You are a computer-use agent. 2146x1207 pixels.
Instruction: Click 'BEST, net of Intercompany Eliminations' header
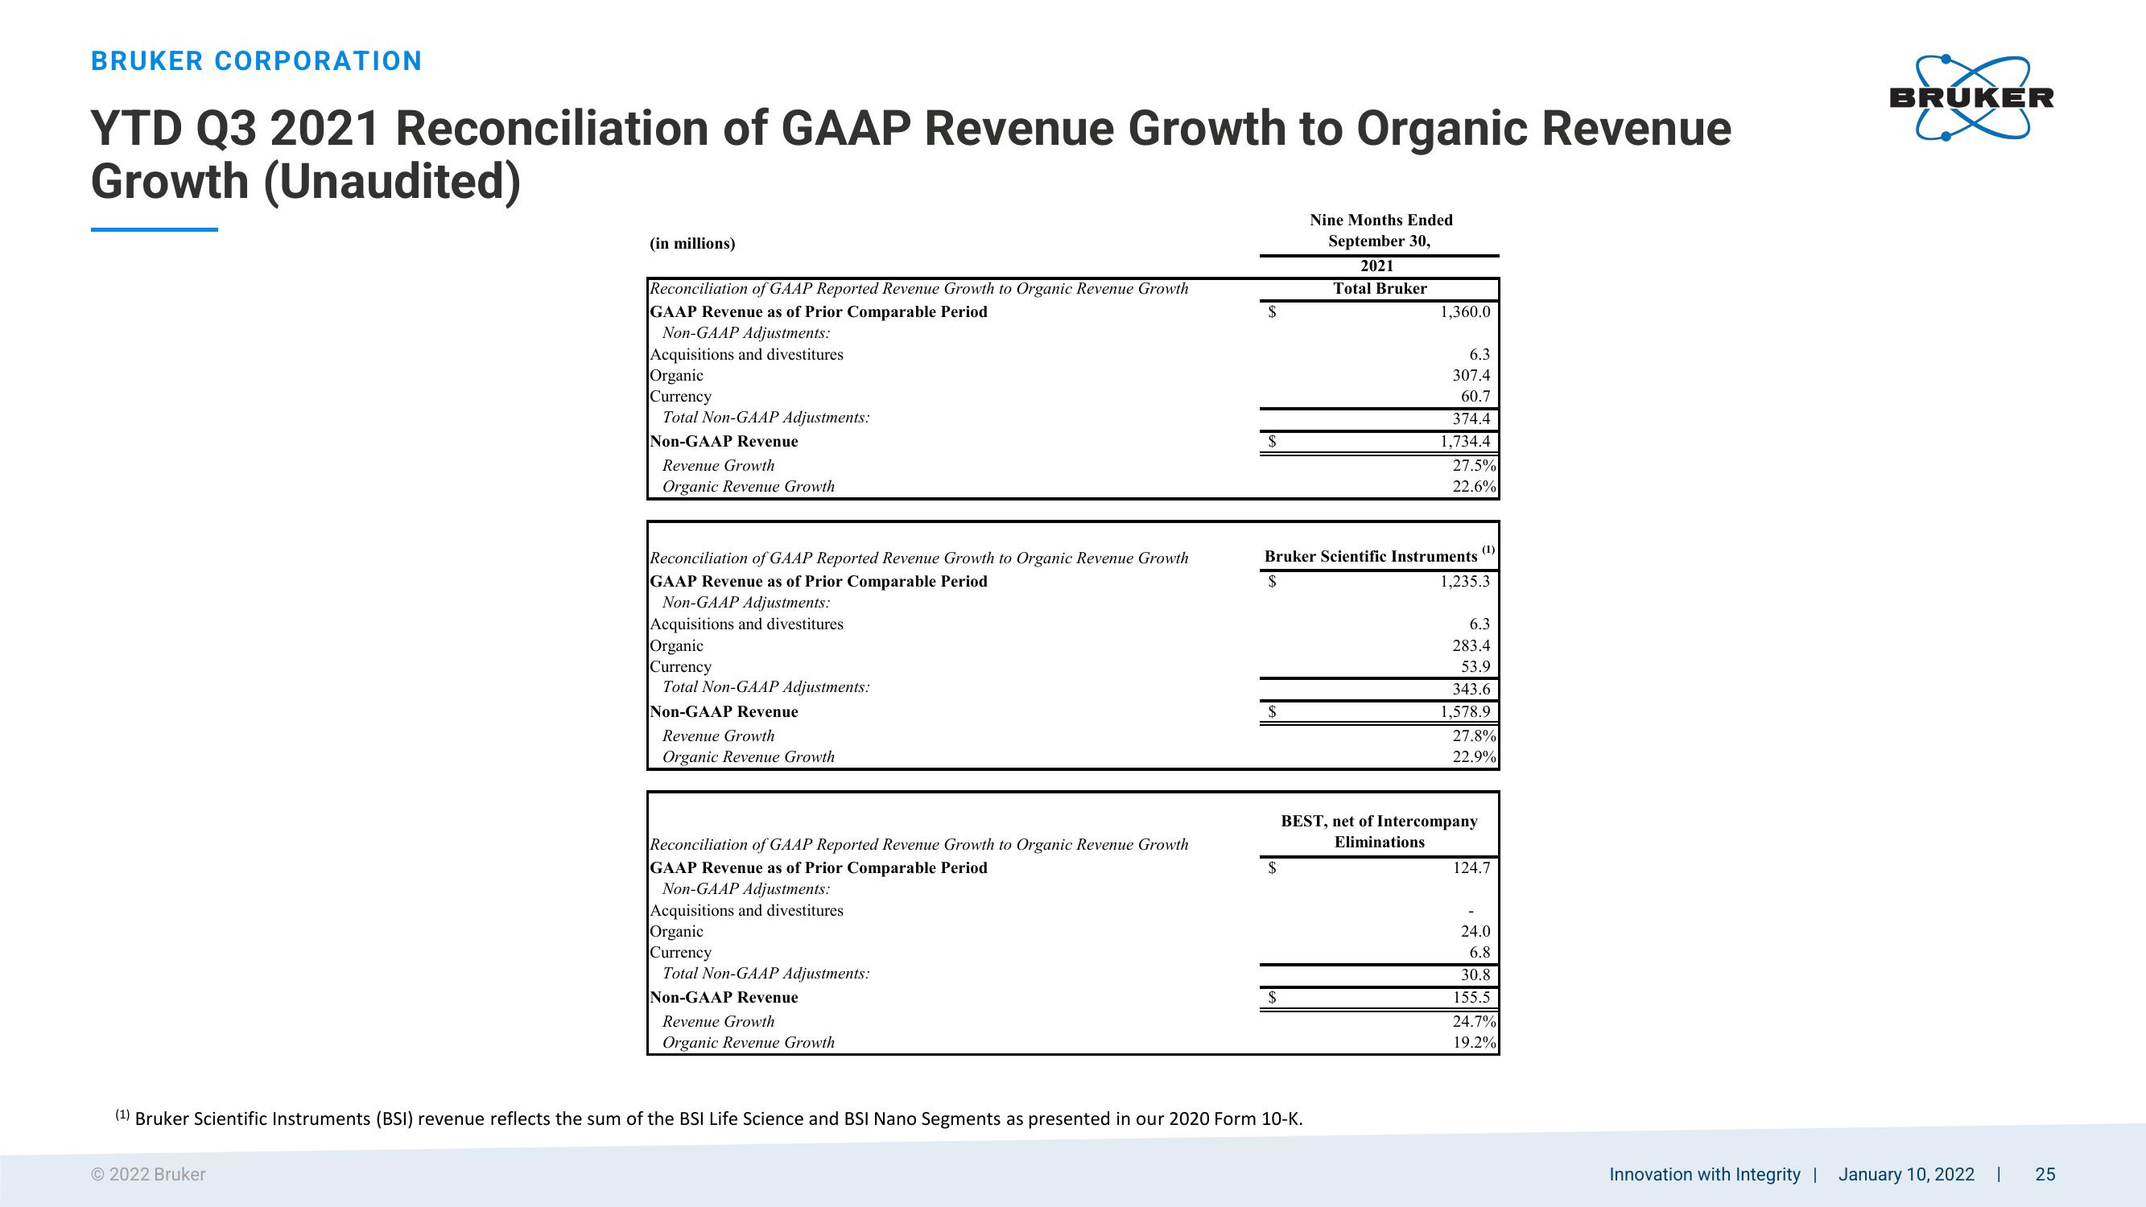coord(1380,831)
